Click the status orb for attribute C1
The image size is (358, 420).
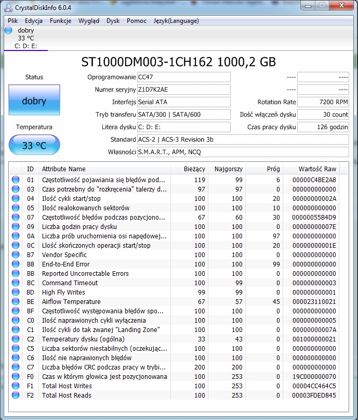(16, 329)
